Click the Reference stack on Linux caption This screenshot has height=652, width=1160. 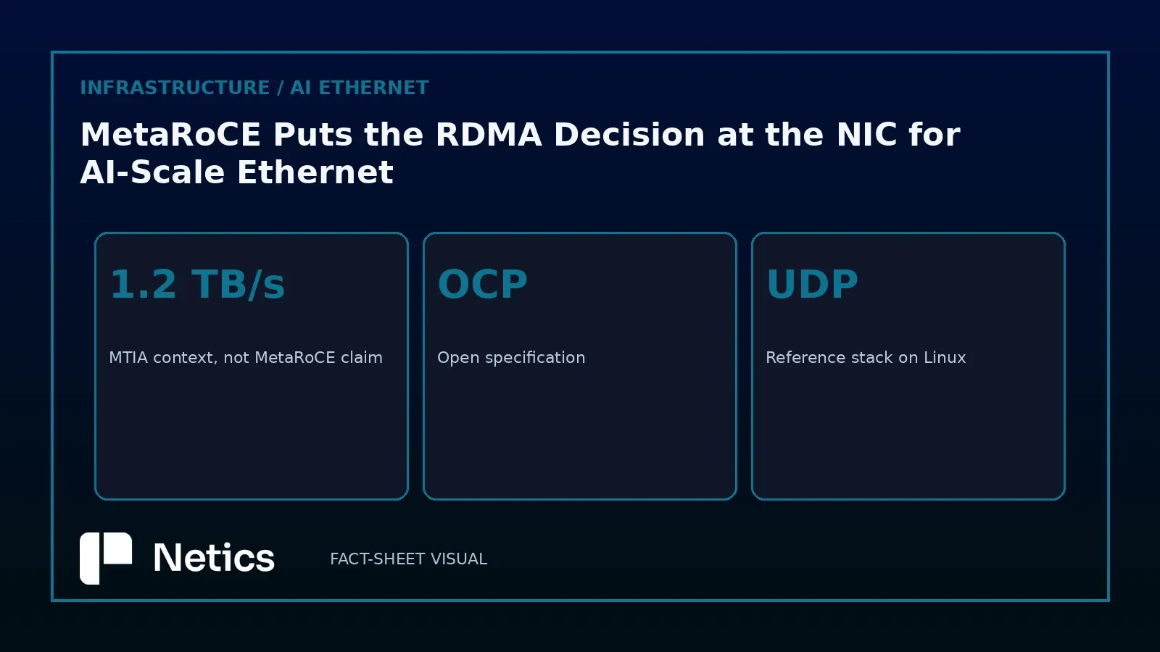[x=866, y=357]
